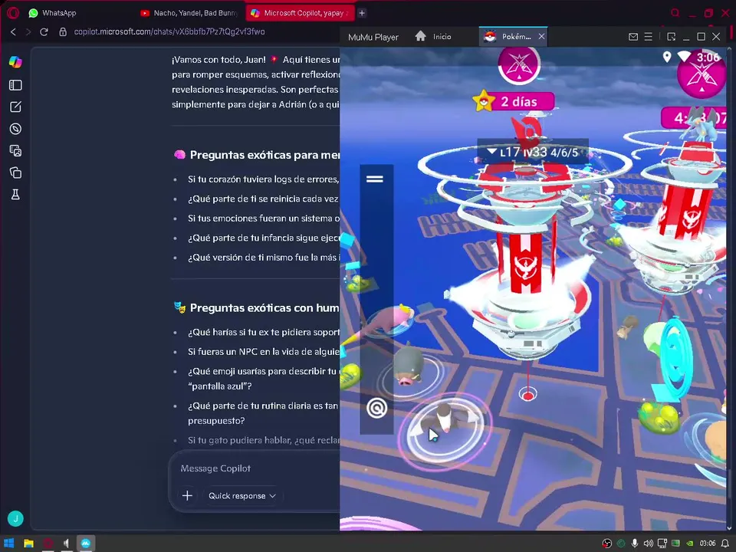Add attachment with the plus button
The width and height of the screenshot is (736, 552).
(x=187, y=496)
